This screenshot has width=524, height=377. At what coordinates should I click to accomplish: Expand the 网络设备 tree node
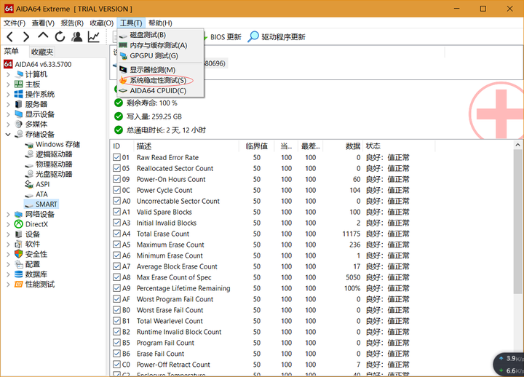(x=8, y=215)
